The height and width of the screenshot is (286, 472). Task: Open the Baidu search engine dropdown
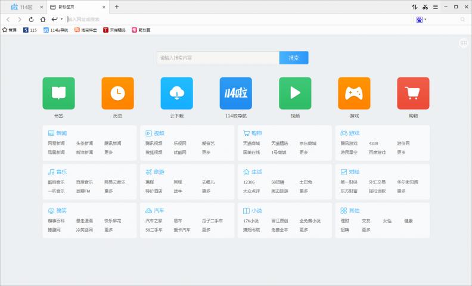(x=421, y=19)
